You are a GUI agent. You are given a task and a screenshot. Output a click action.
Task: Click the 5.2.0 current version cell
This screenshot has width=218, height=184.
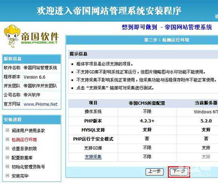click(x=206, y=121)
